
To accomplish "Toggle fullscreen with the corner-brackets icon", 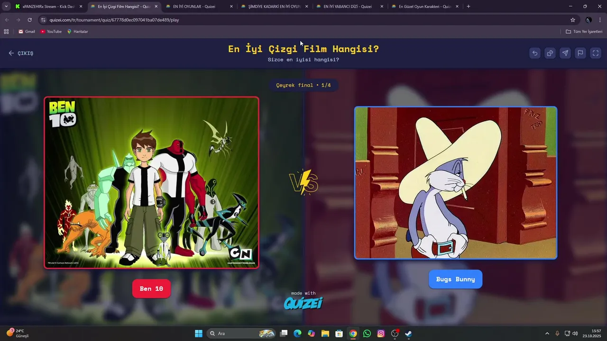I will coord(596,53).
